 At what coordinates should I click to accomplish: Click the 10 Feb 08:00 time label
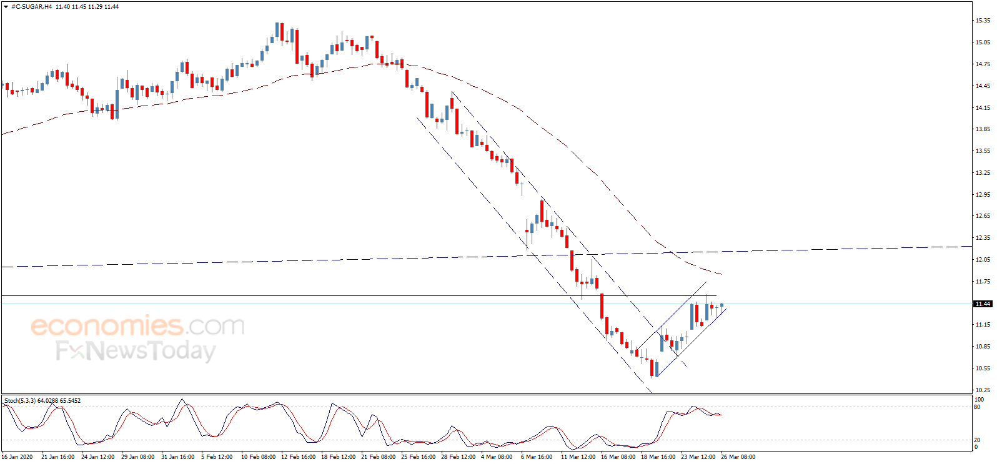point(258,457)
